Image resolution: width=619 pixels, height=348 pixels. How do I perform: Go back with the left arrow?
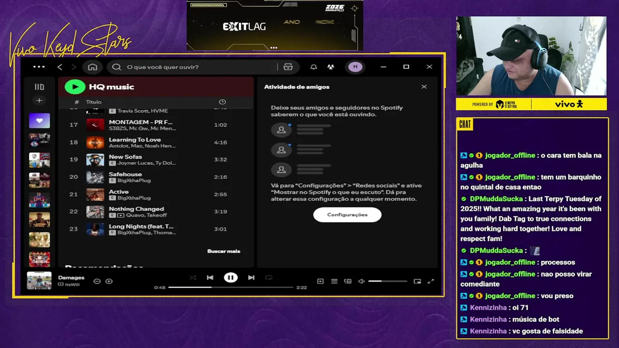(60, 67)
